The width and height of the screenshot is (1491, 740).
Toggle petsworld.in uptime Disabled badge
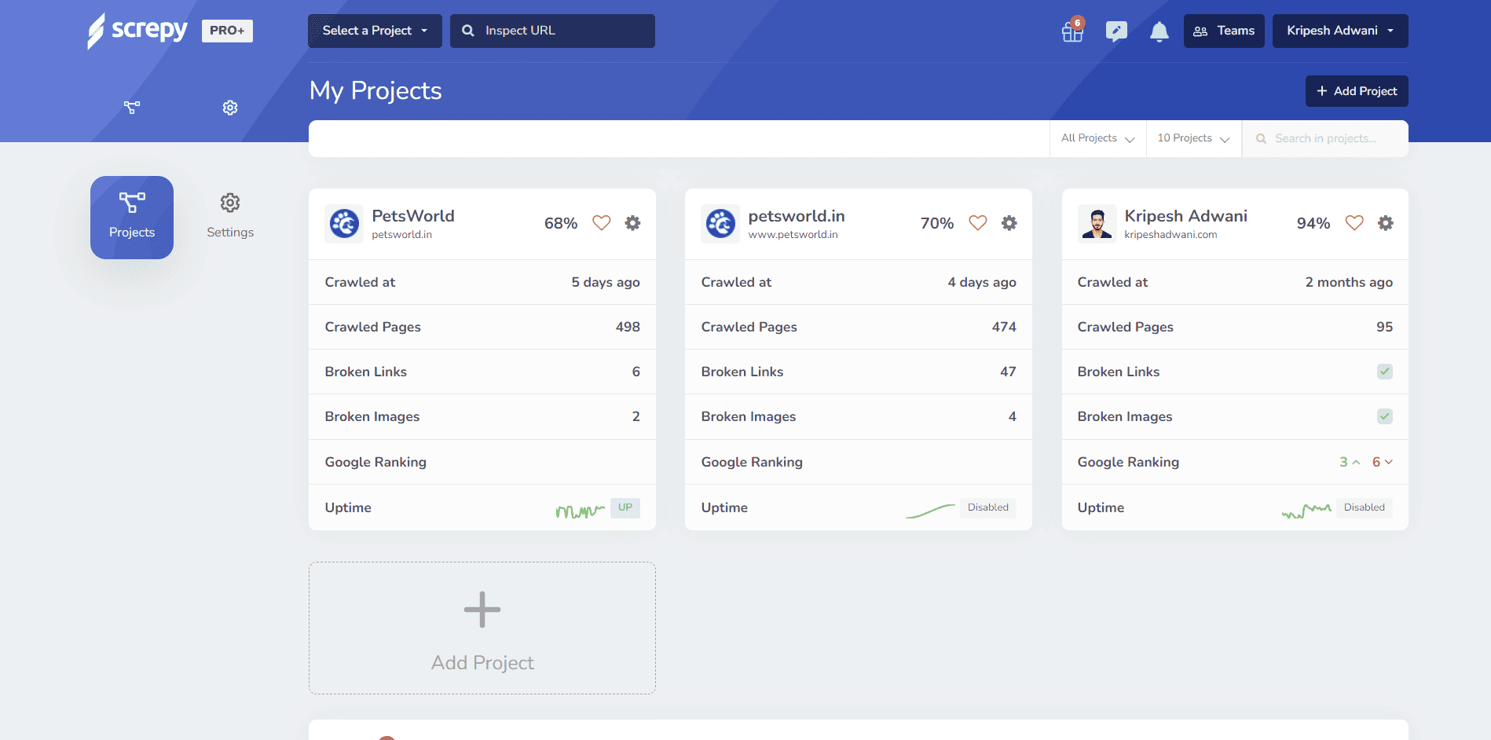pos(988,507)
